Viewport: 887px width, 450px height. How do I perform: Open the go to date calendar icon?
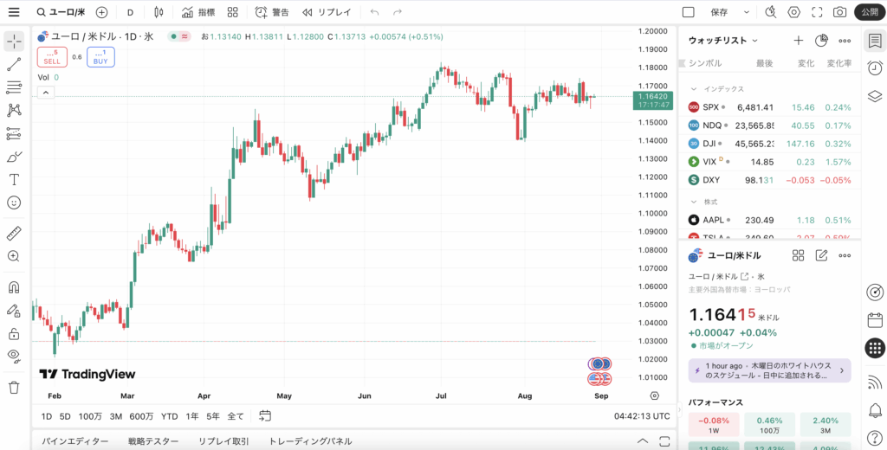click(265, 416)
